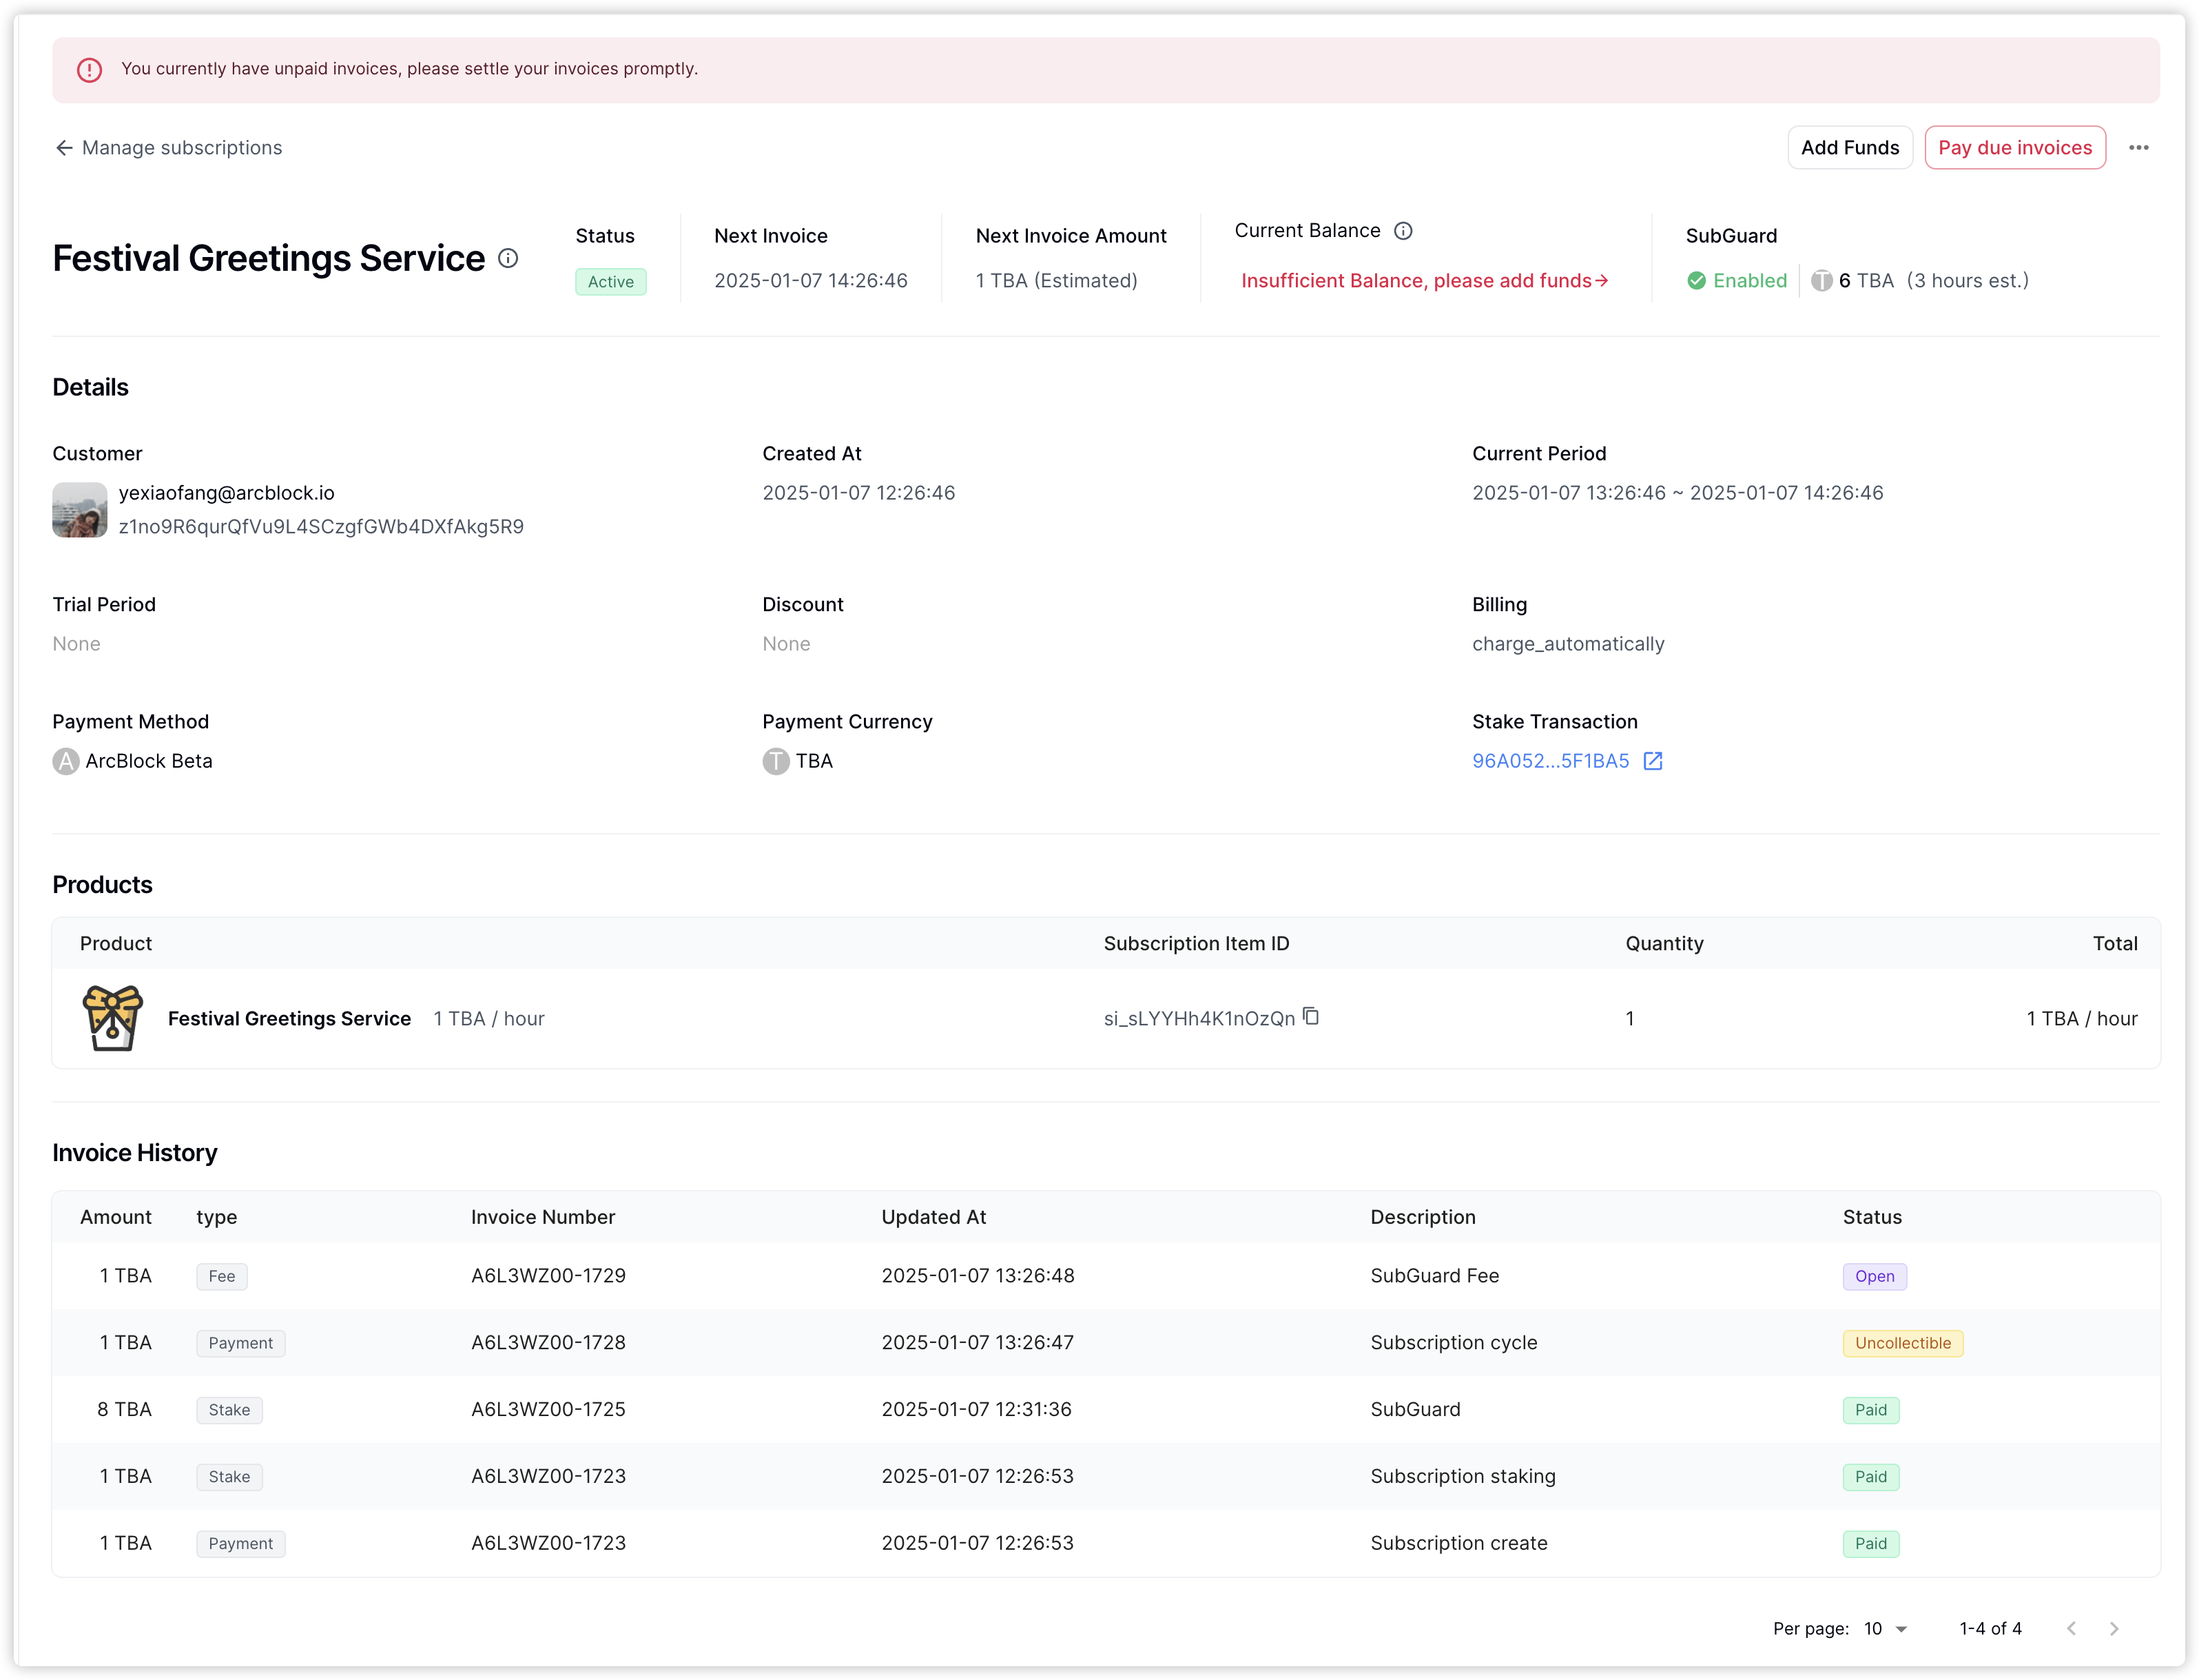Click the gift box product icon
This screenshot has width=2199, height=1680.
(x=112, y=1018)
